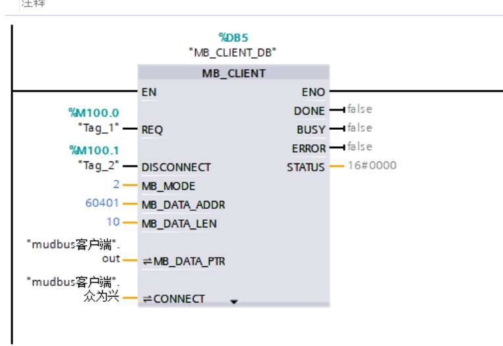Select the BUSY output false value
The width and height of the screenshot is (503, 346).
point(359,128)
